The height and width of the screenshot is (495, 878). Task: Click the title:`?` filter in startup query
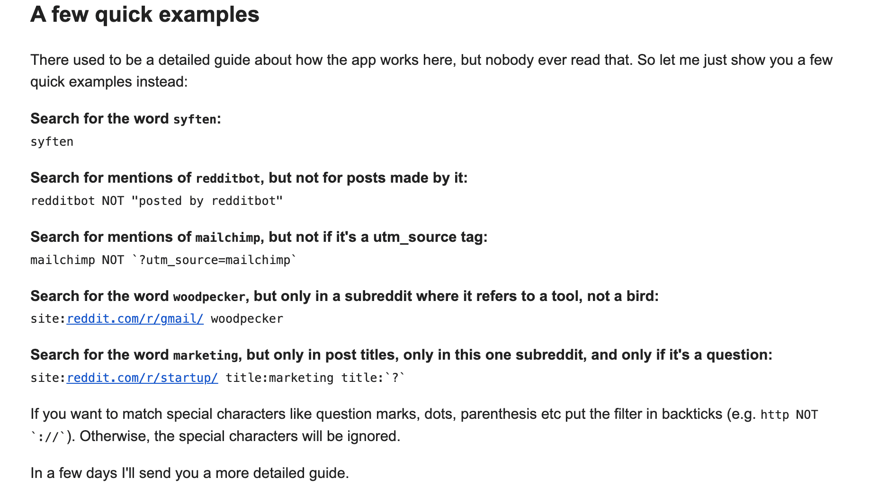(373, 378)
